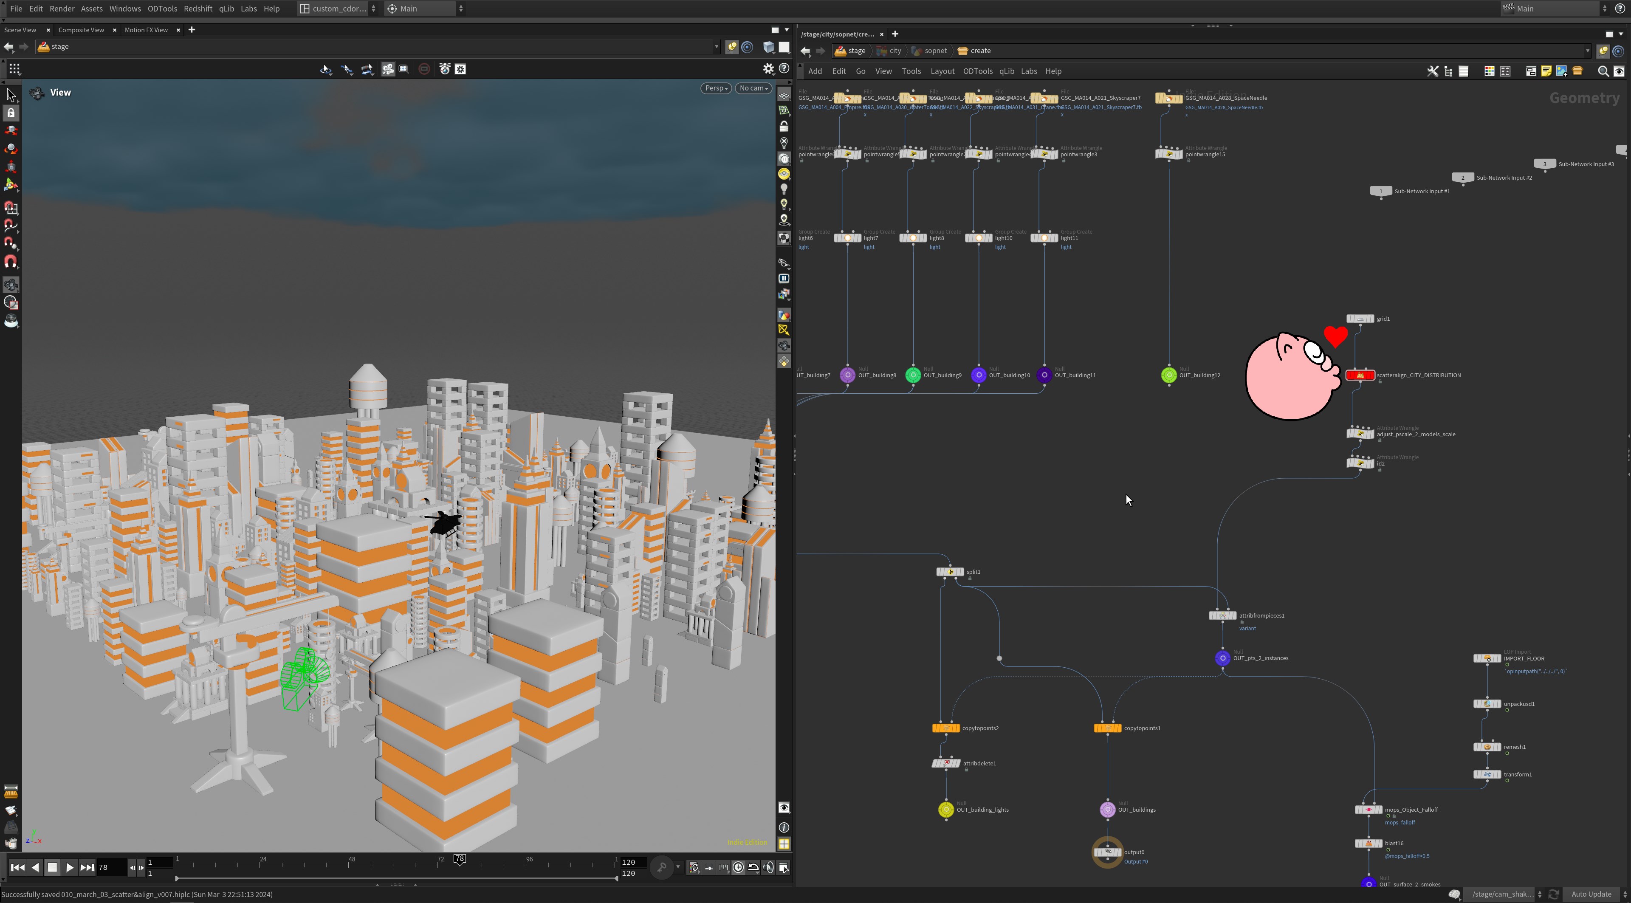Click the OUT_buildings null node
Image resolution: width=1631 pixels, height=903 pixels.
pos(1107,810)
